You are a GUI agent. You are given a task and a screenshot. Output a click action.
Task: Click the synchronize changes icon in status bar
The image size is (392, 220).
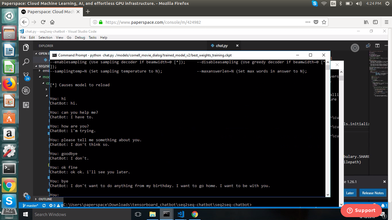(x=44, y=205)
